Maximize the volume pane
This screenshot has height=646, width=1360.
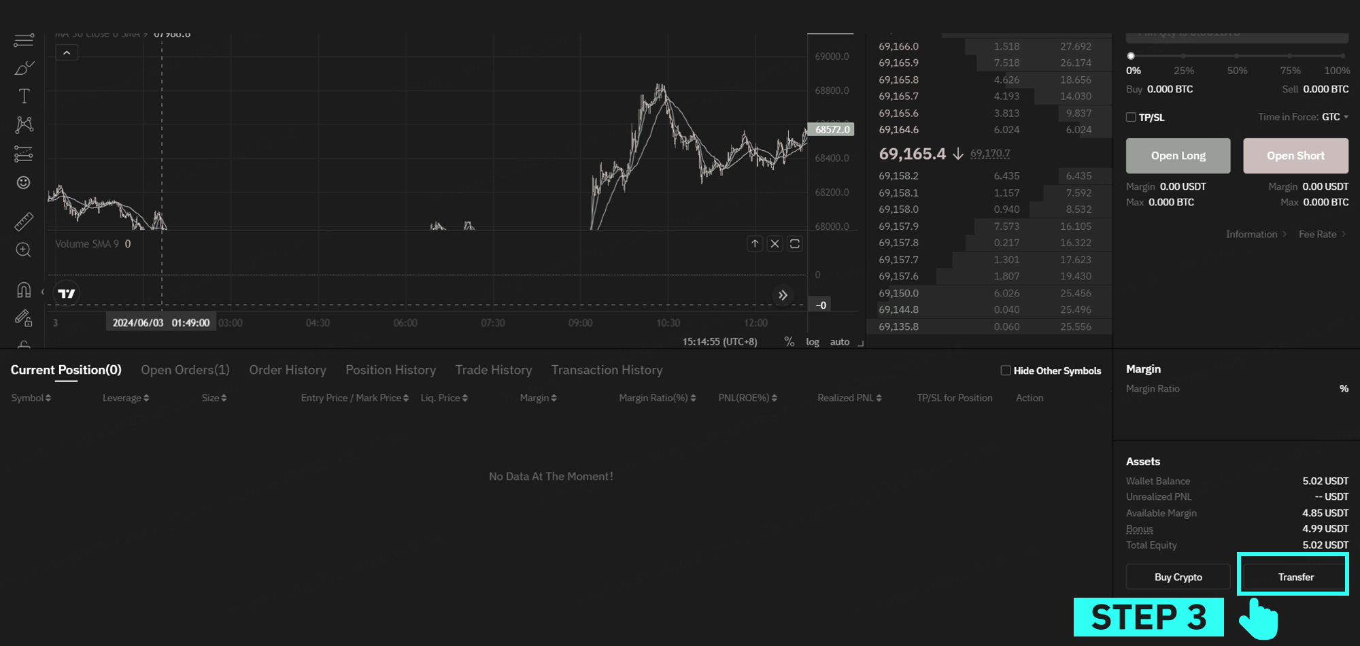point(794,243)
